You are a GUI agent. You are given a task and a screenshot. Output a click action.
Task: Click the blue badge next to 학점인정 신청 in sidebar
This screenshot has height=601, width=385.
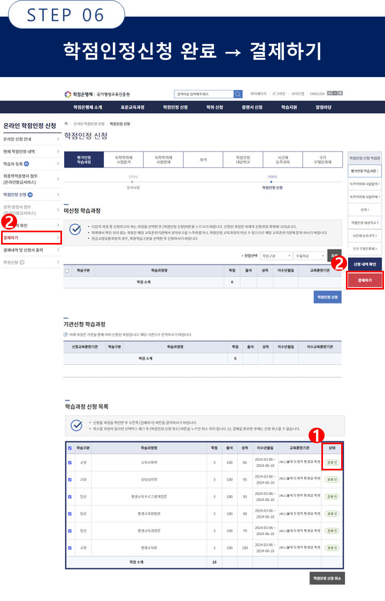30,195
